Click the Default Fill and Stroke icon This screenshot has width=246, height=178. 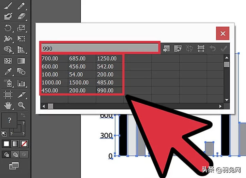click(x=4, y=134)
